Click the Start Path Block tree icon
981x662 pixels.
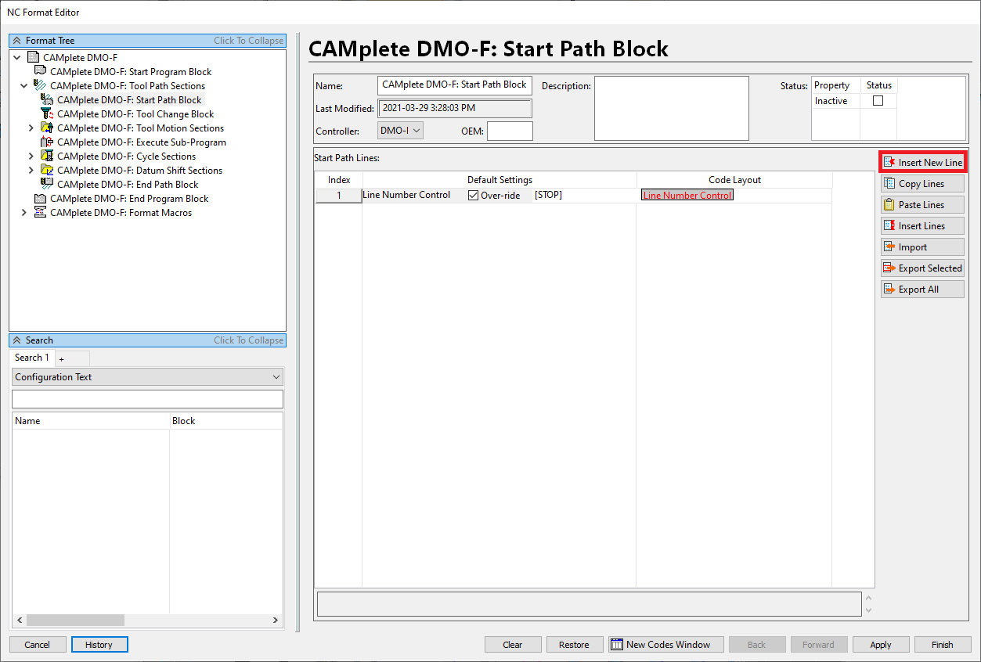point(47,99)
